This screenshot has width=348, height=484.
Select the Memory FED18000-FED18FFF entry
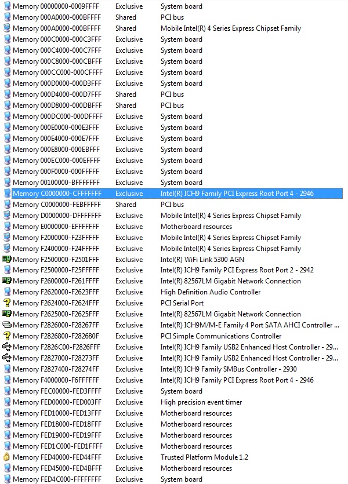point(173,424)
